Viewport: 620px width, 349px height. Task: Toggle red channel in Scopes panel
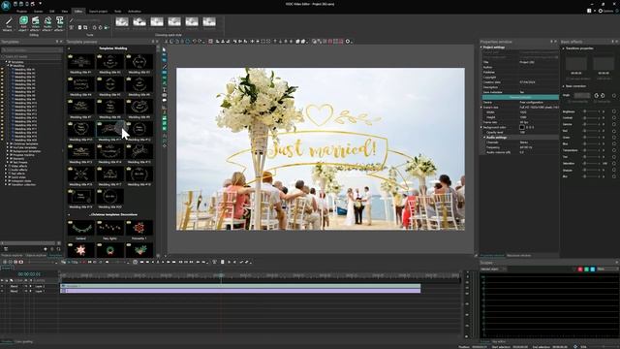[x=580, y=270]
